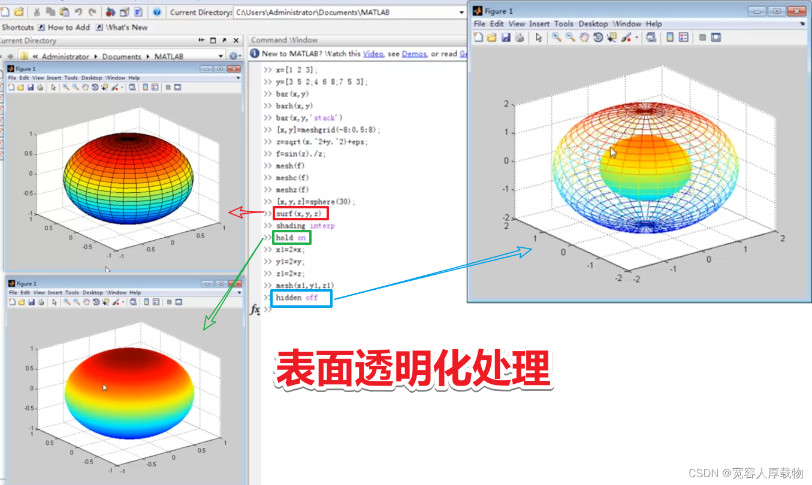Click Link Plot icon in mesh-sphere Figure window

coord(651,37)
